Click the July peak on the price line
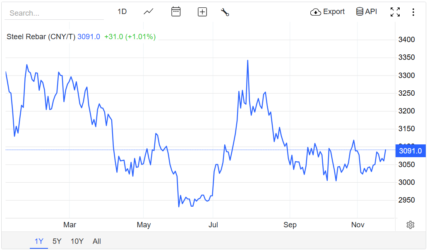Image resolution: width=427 pixels, height=250 pixels. click(x=247, y=61)
